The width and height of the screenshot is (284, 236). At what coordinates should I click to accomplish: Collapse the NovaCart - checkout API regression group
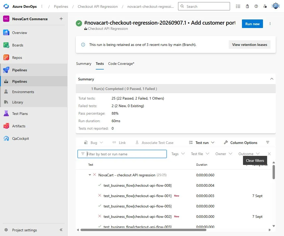90,175
